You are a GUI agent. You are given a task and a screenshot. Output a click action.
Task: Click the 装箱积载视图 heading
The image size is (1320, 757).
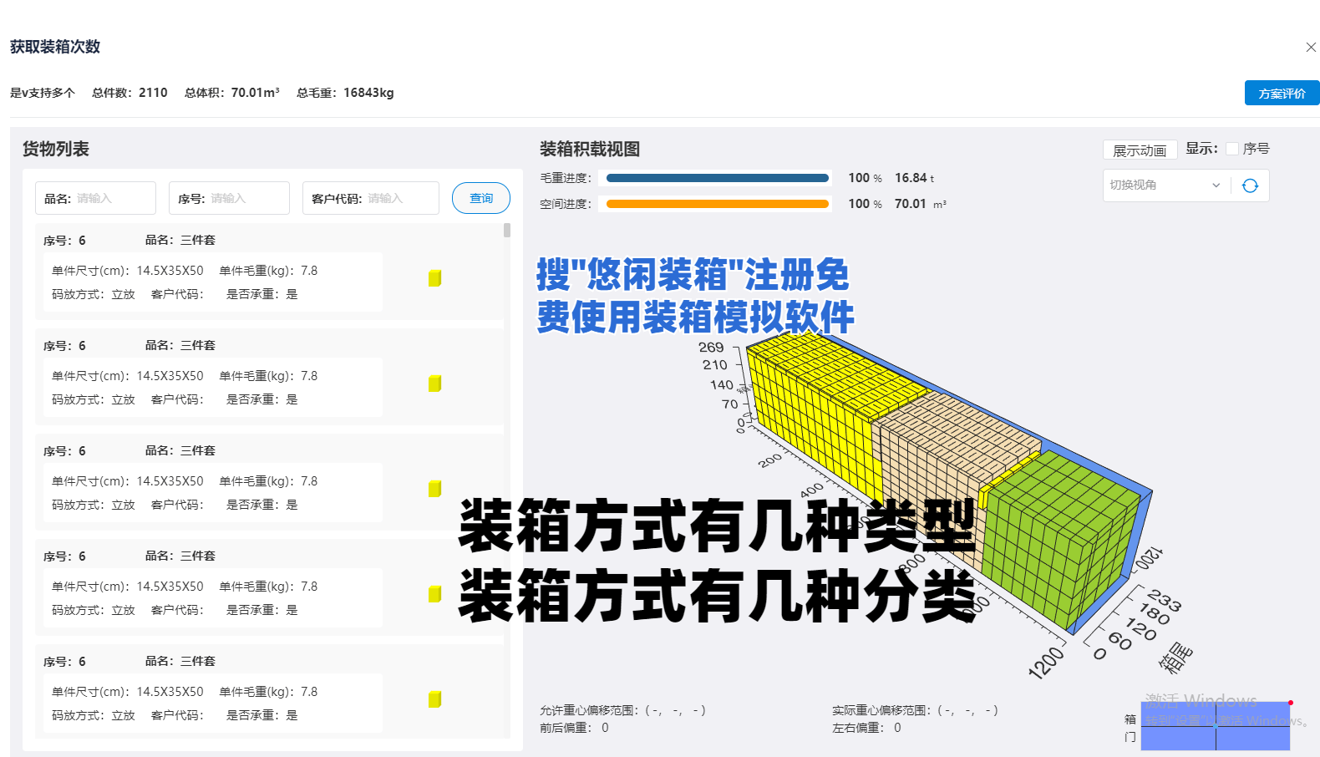pos(590,149)
